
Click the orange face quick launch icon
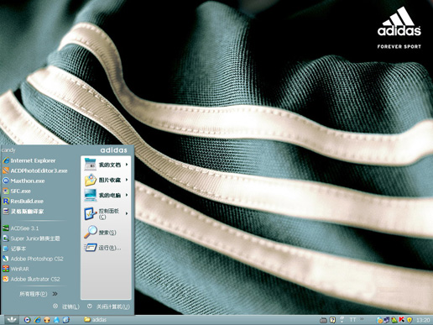coord(47,320)
